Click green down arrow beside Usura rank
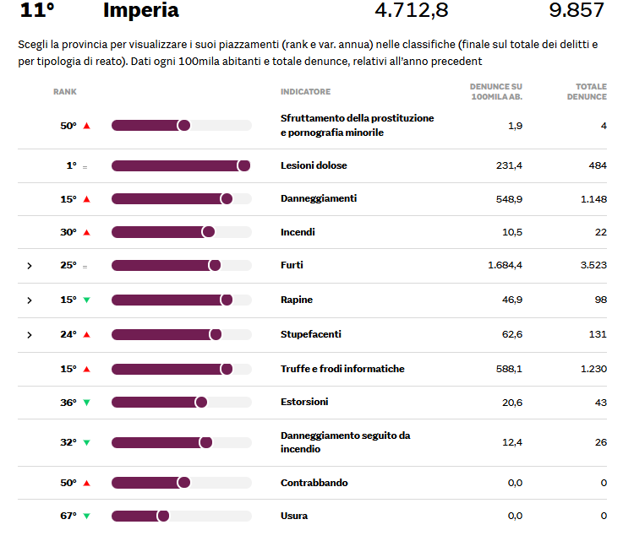This screenshot has width=623, height=541. click(x=86, y=516)
